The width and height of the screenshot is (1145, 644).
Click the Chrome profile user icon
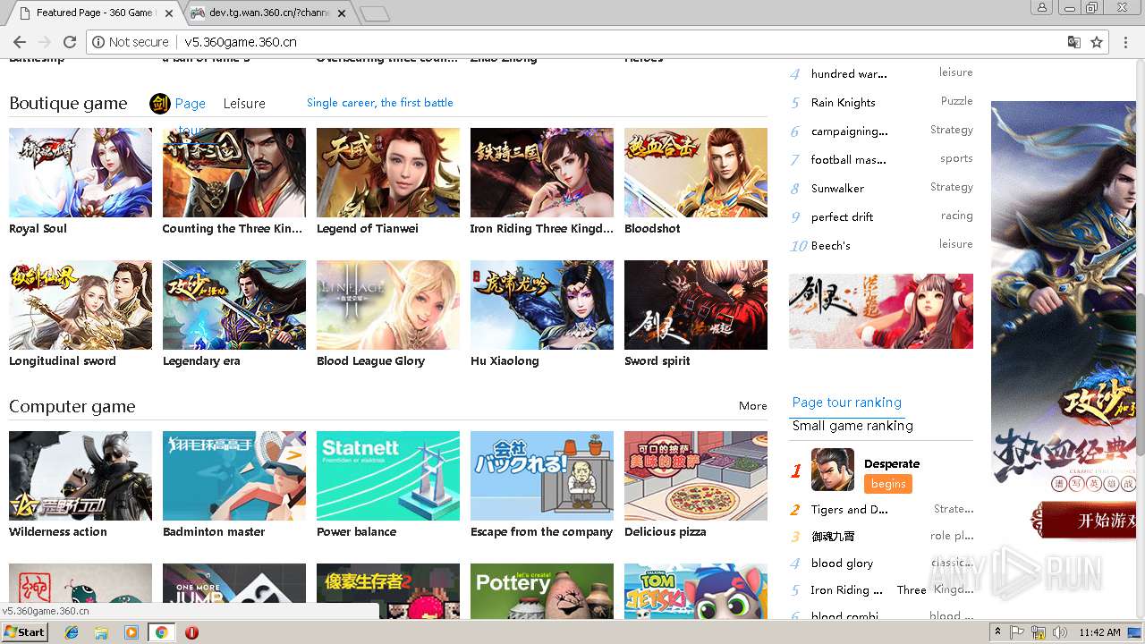(1041, 7)
